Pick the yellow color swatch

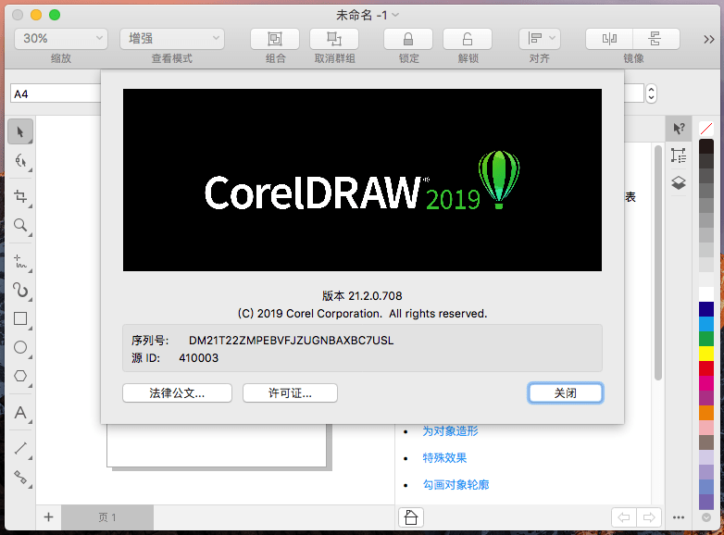[706, 354]
